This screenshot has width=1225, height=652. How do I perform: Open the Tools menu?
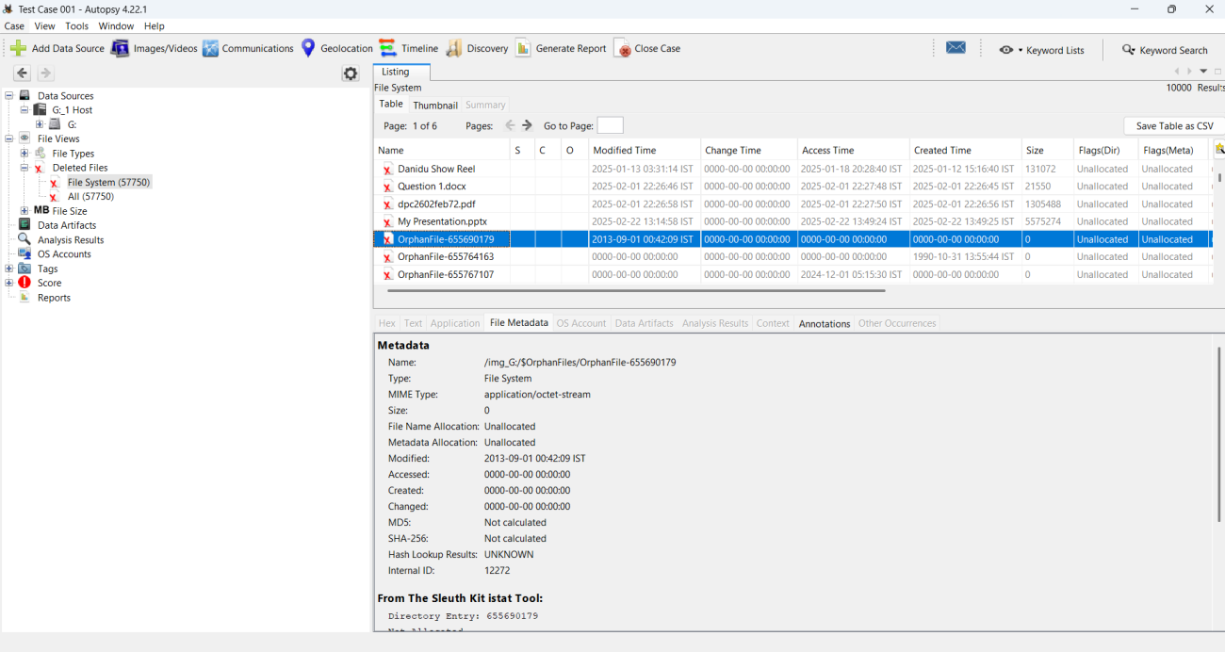76,25
